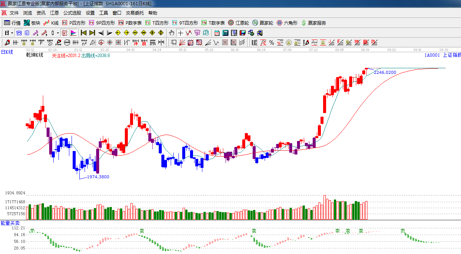The height and width of the screenshot is (254, 461).
Task: Toggle the 9P四方形 chart view
Action: tap(102, 23)
